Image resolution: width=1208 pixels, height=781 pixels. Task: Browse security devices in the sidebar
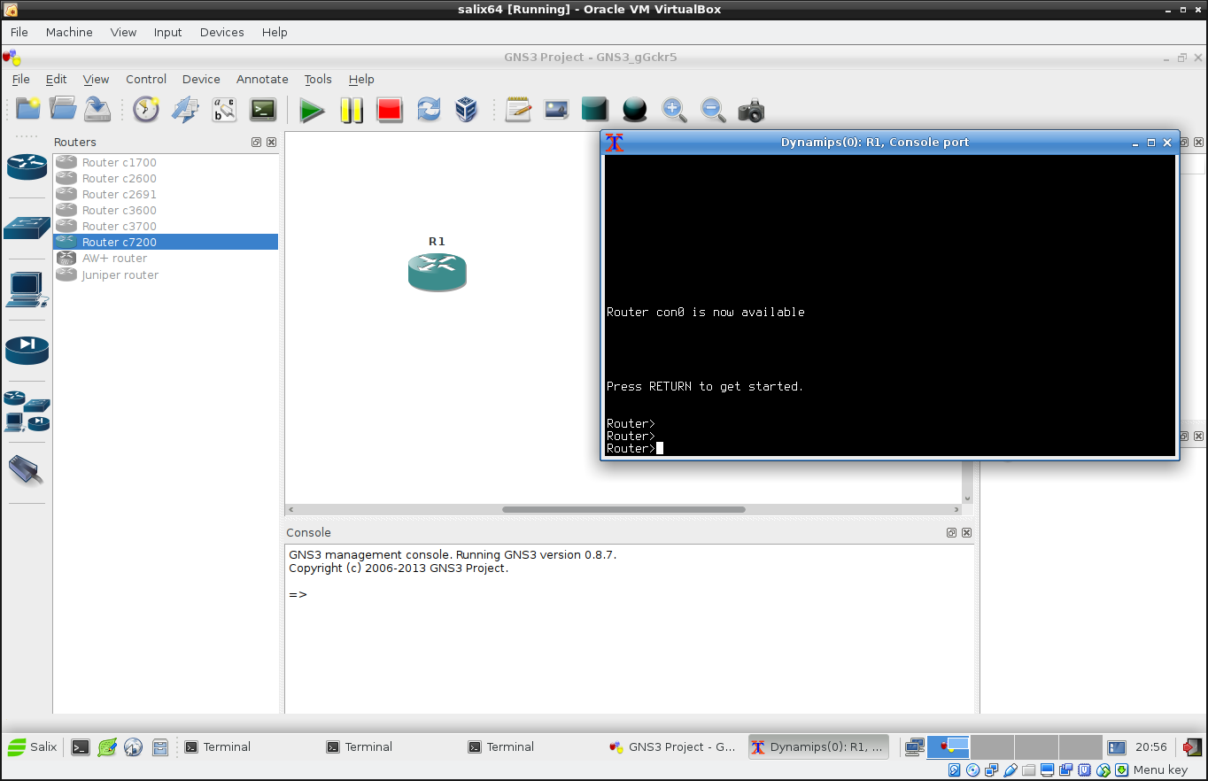27,350
